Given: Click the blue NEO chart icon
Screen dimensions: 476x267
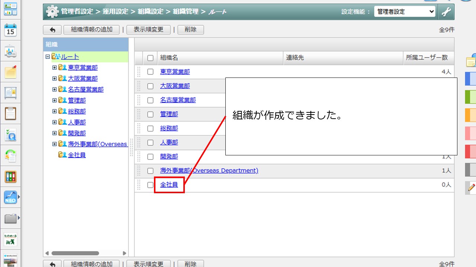Looking at the screenshot, I should click(10, 197).
